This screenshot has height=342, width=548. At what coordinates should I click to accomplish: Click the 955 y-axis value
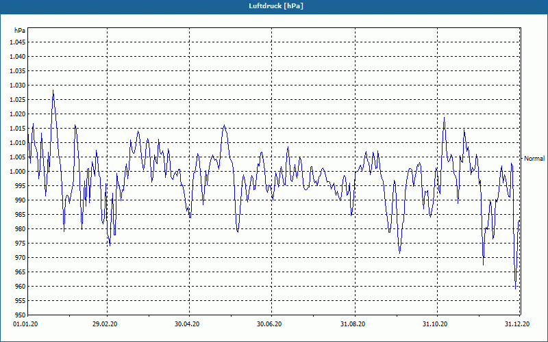click(21, 301)
